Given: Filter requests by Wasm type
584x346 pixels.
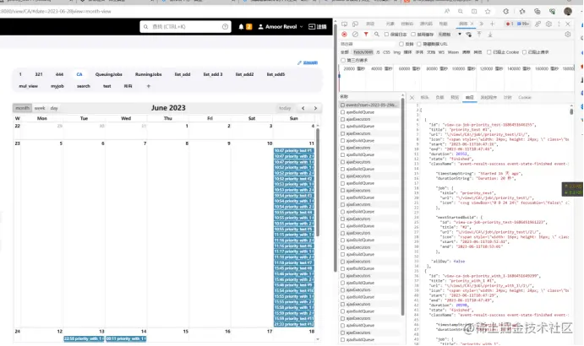Looking at the screenshot, I should click(453, 52).
